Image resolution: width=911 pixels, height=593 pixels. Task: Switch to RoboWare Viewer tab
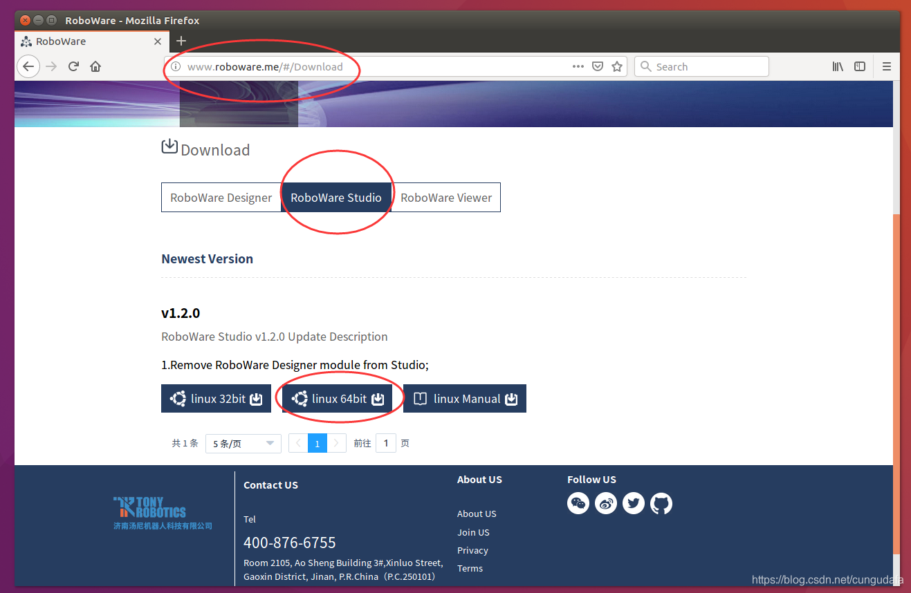pyautogui.click(x=446, y=198)
